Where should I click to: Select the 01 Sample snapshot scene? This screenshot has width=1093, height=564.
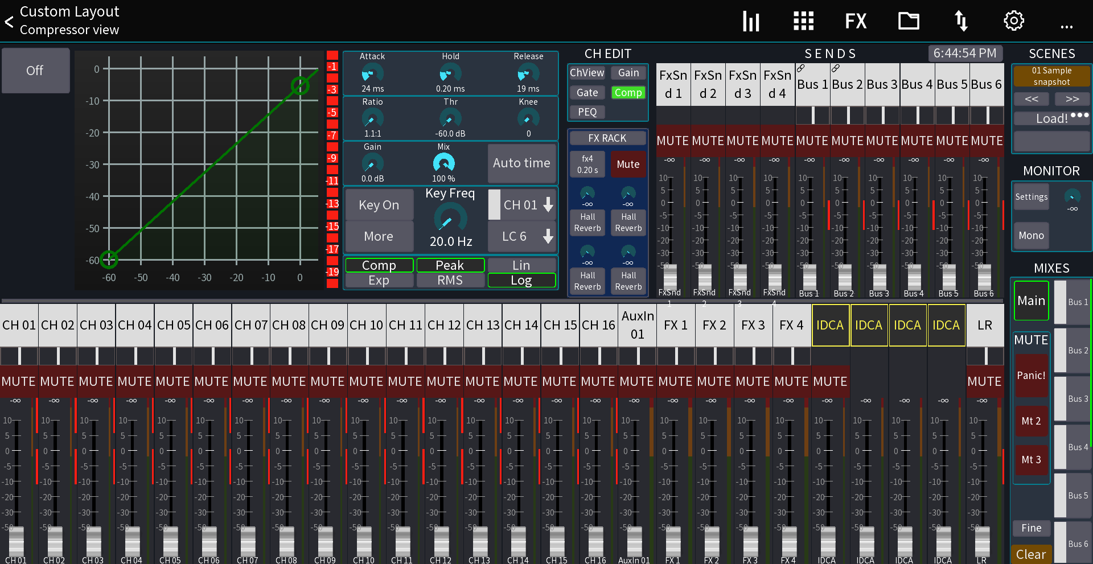(1051, 76)
